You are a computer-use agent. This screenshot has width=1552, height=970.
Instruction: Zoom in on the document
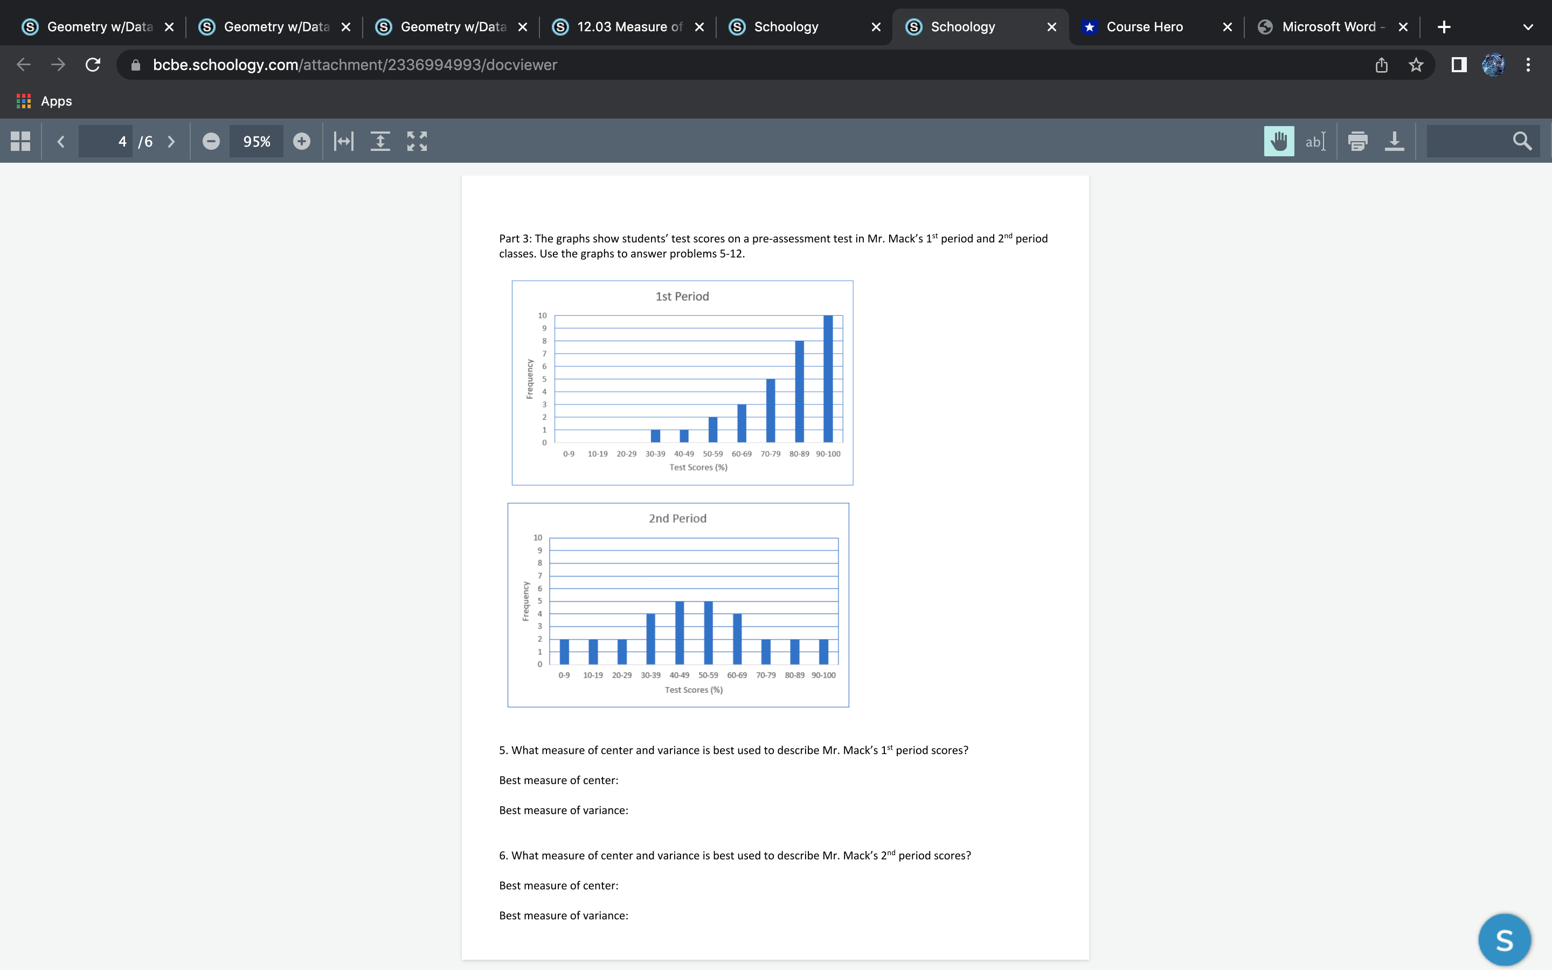tap(301, 141)
